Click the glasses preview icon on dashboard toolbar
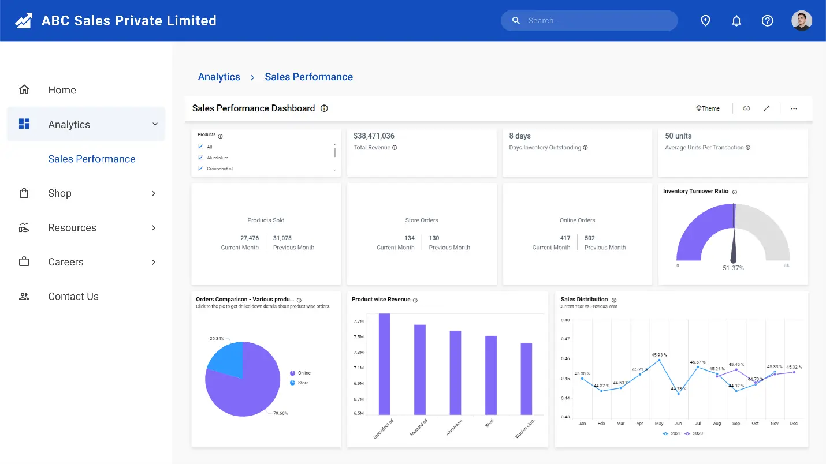The image size is (826, 464). [x=746, y=108]
